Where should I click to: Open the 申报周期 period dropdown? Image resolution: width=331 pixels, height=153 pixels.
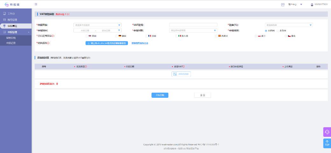click(x=193, y=30)
